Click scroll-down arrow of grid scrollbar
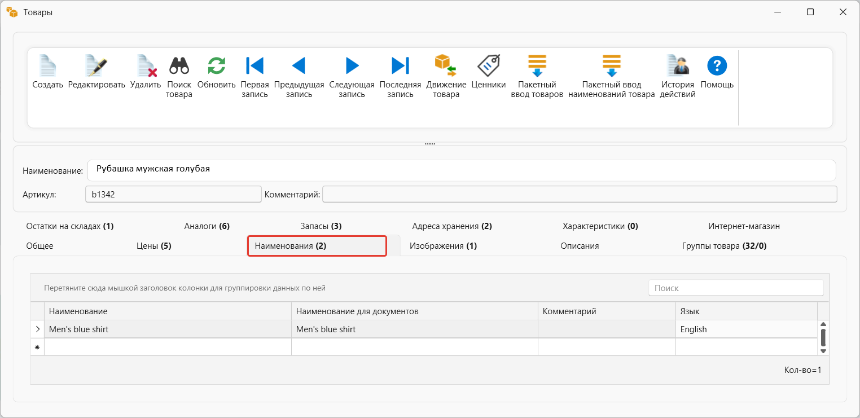 [x=823, y=351]
